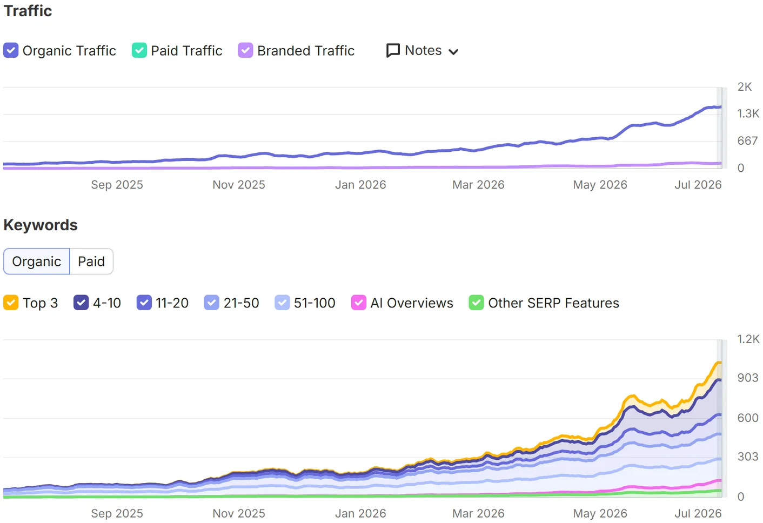Click the Notes speech bubble icon

point(393,51)
